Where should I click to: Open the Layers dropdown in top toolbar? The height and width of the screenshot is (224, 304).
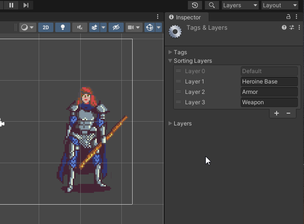[240, 5]
